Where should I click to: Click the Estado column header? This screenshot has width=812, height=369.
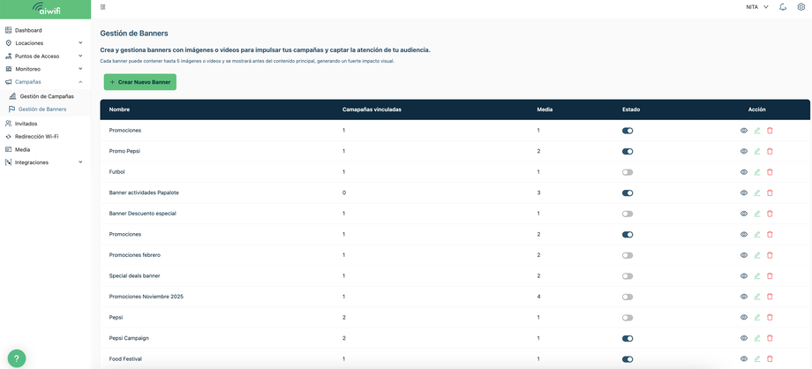tap(631, 109)
